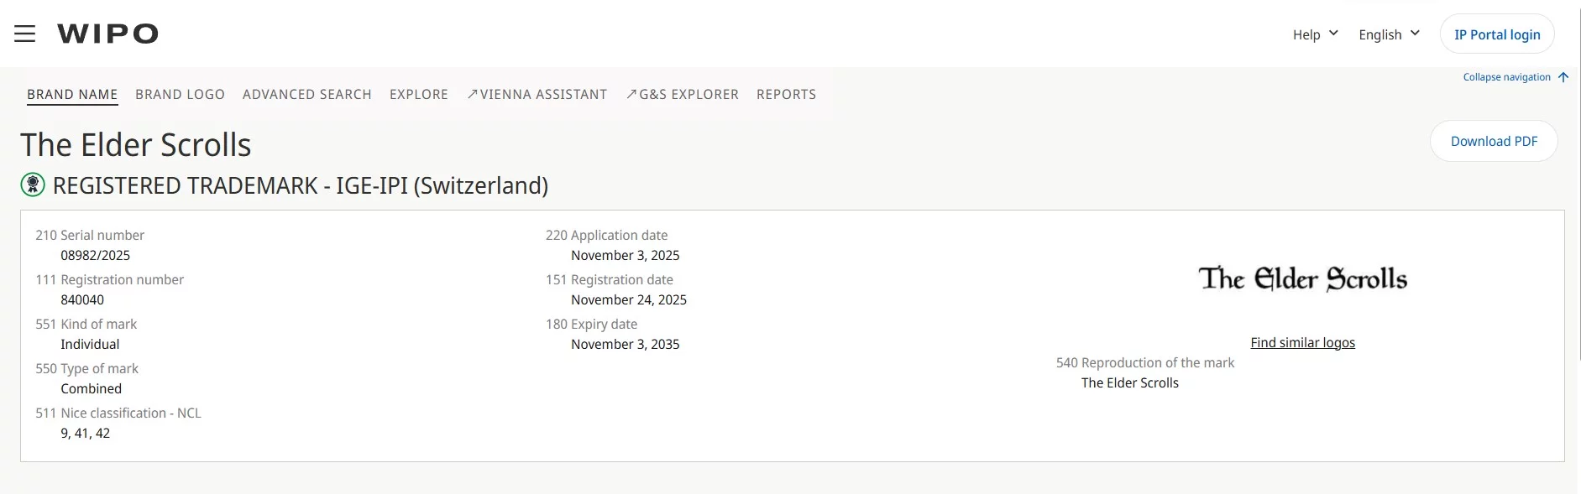Screen dimensions: 1581x494
Task: Click the registered trademark status badge icon
Action: point(33,185)
